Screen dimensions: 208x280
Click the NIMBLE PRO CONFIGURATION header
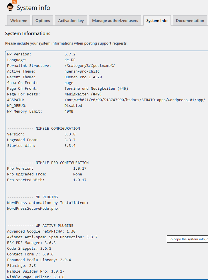click(48, 163)
